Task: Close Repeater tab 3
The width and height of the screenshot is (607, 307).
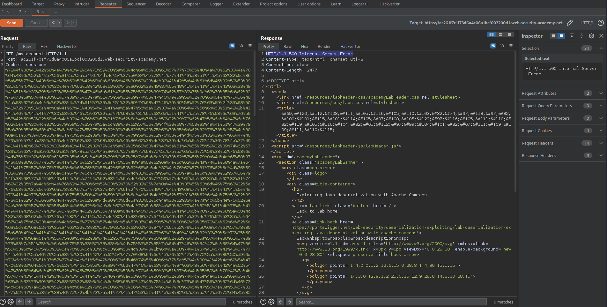Action: 43,12
